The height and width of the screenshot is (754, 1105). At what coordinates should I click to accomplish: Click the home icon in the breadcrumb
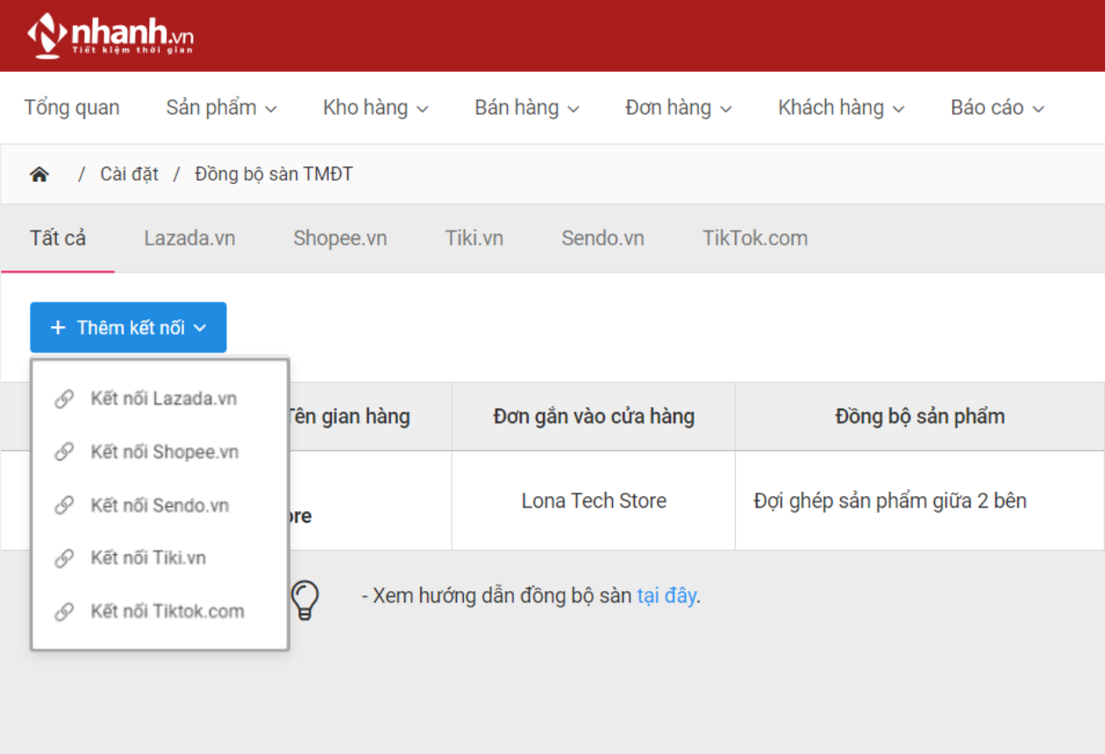point(39,174)
